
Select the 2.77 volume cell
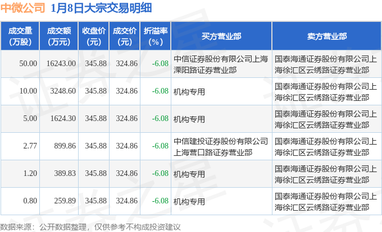point(29,146)
